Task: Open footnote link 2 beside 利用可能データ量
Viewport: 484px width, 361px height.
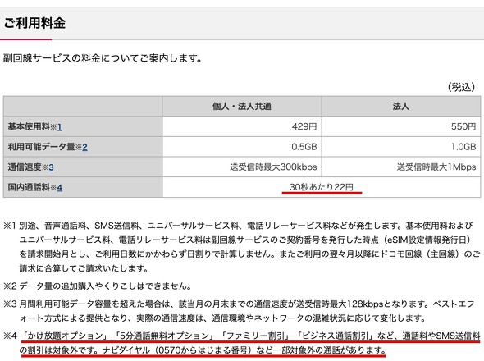Action: point(84,147)
